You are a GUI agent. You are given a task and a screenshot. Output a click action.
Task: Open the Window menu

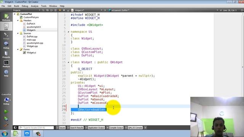tap(53, 6)
